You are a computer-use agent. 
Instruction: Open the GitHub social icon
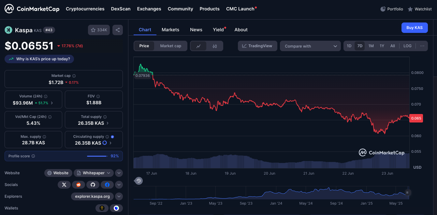tap(93, 185)
